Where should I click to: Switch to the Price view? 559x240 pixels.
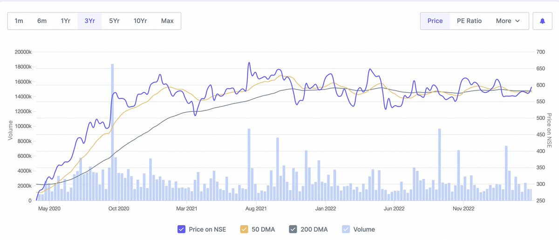point(435,21)
